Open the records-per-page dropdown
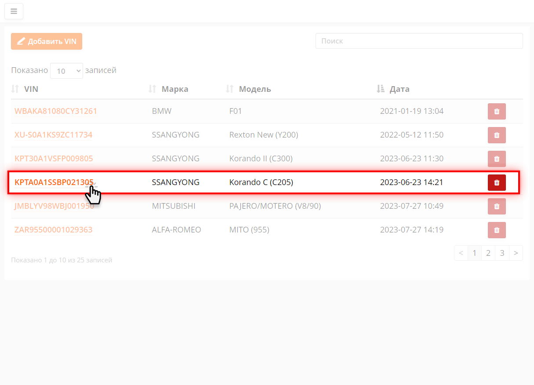The height and width of the screenshot is (385, 534). pyautogui.click(x=66, y=71)
